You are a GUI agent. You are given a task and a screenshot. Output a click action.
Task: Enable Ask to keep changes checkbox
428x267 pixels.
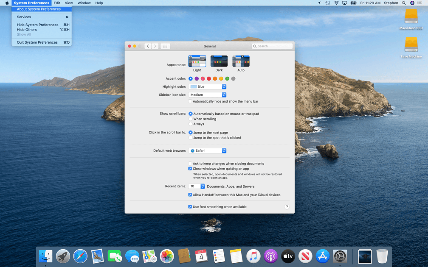(x=190, y=164)
